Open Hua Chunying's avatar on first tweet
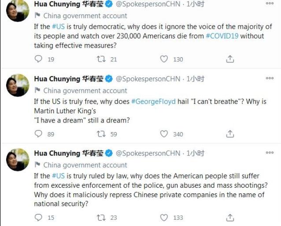Image resolution: width=281 pixels, height=226 pixels. coord(17,10)
